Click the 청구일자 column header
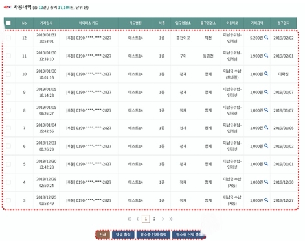This screenshot has height=242, width=305. pos(284,23)
